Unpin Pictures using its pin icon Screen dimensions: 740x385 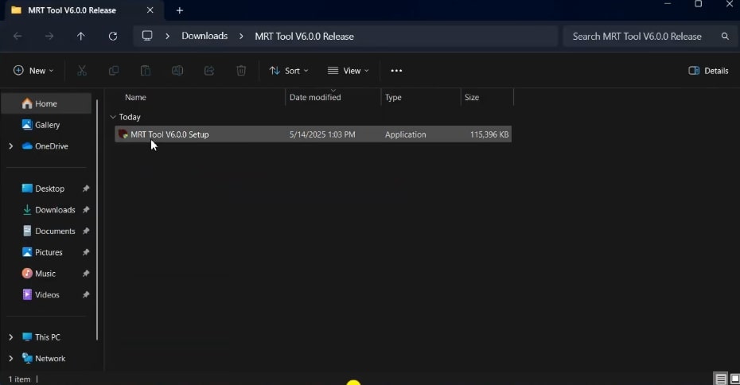(x=86, y=252)
